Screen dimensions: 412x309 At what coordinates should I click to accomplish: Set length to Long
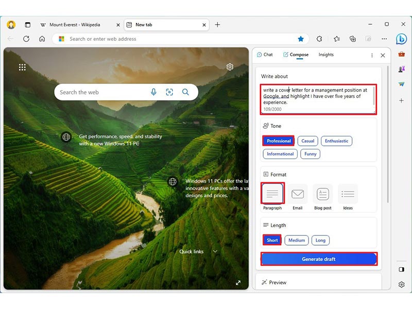pos(320,240)
